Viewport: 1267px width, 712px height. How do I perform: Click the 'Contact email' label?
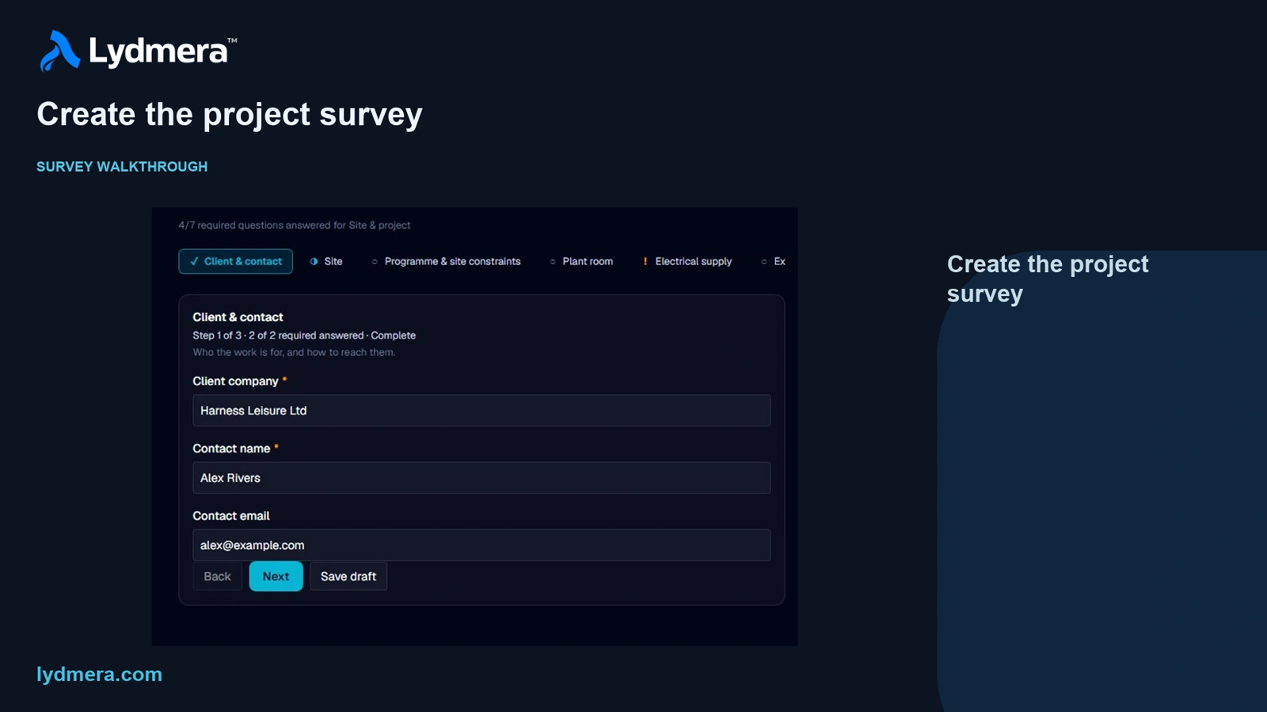pos(231,516)
